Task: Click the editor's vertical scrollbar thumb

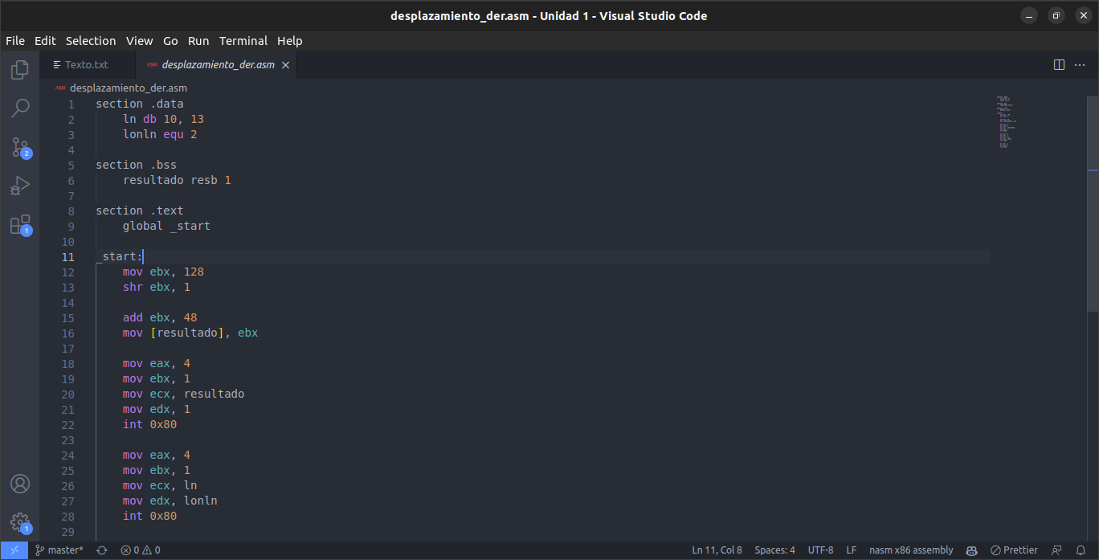Action: [x=1093, y=204]
